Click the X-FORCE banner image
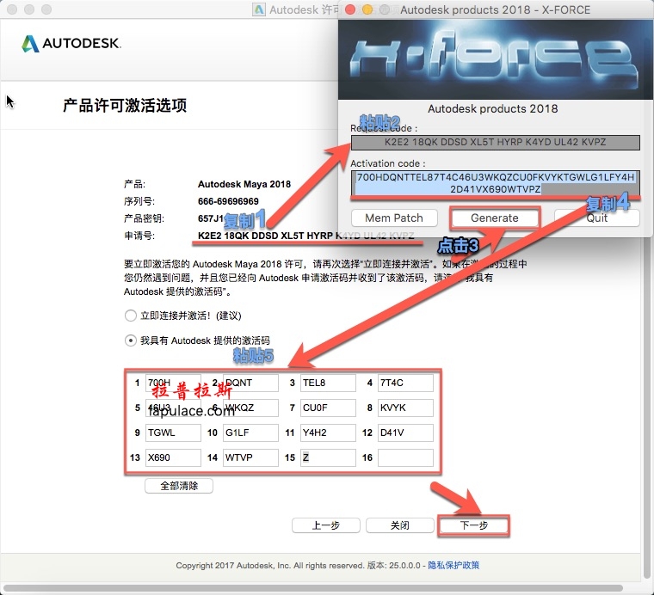654x595 pixels. point(495,59)
